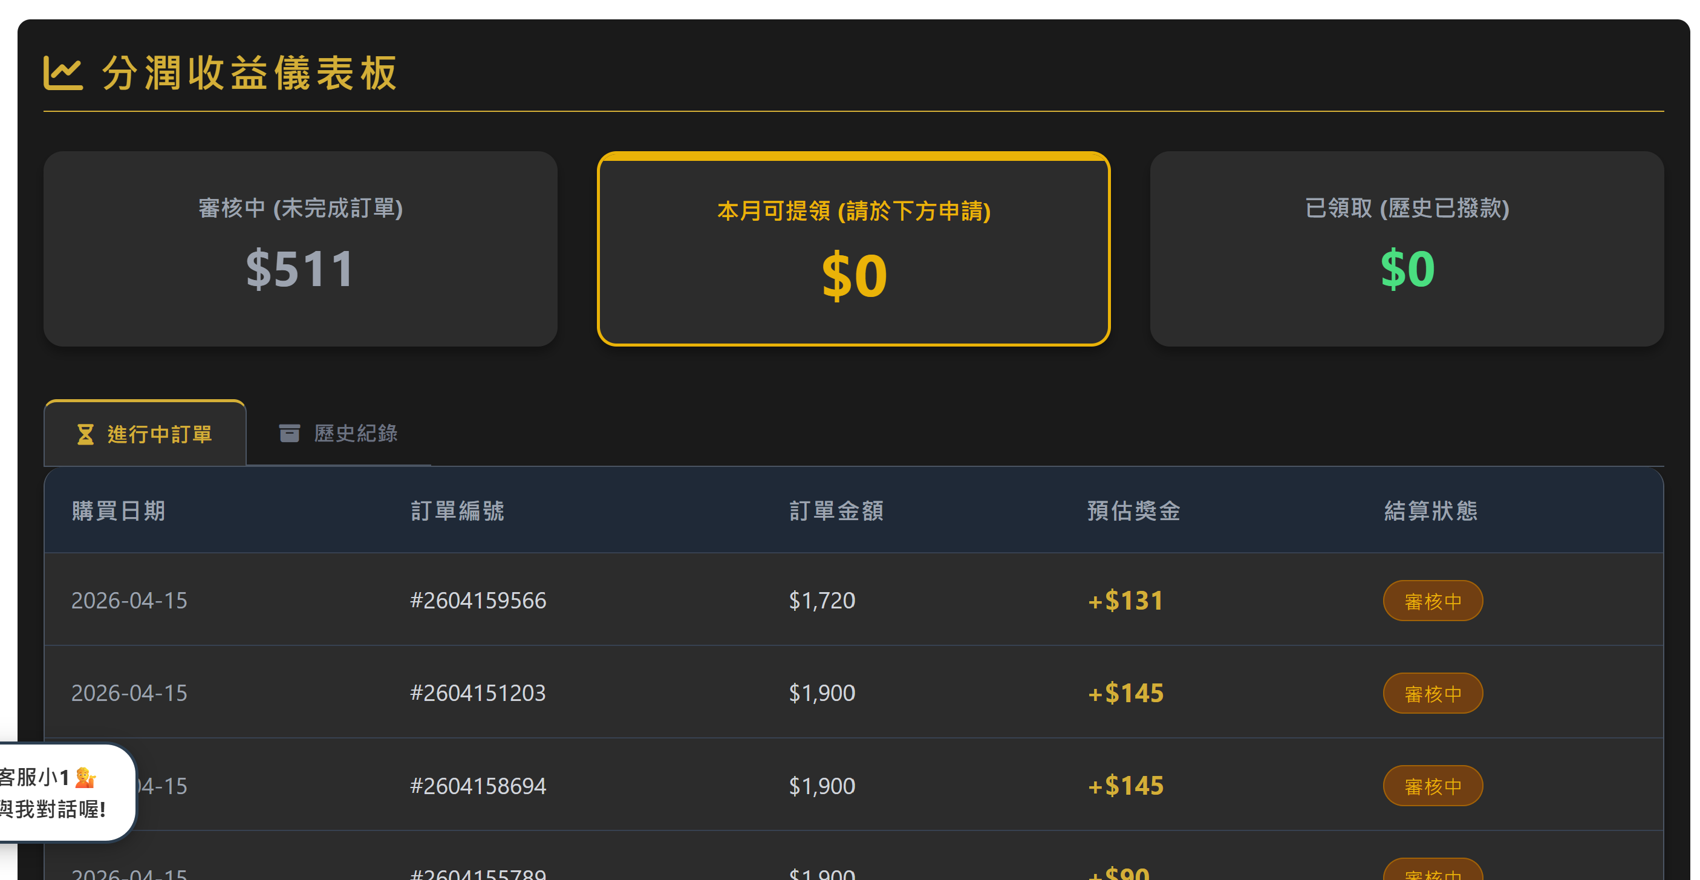The width and height of the screenshot is (1700, 880).
Task: Click order number #2604159566
Action: click(x=478, y=600)
